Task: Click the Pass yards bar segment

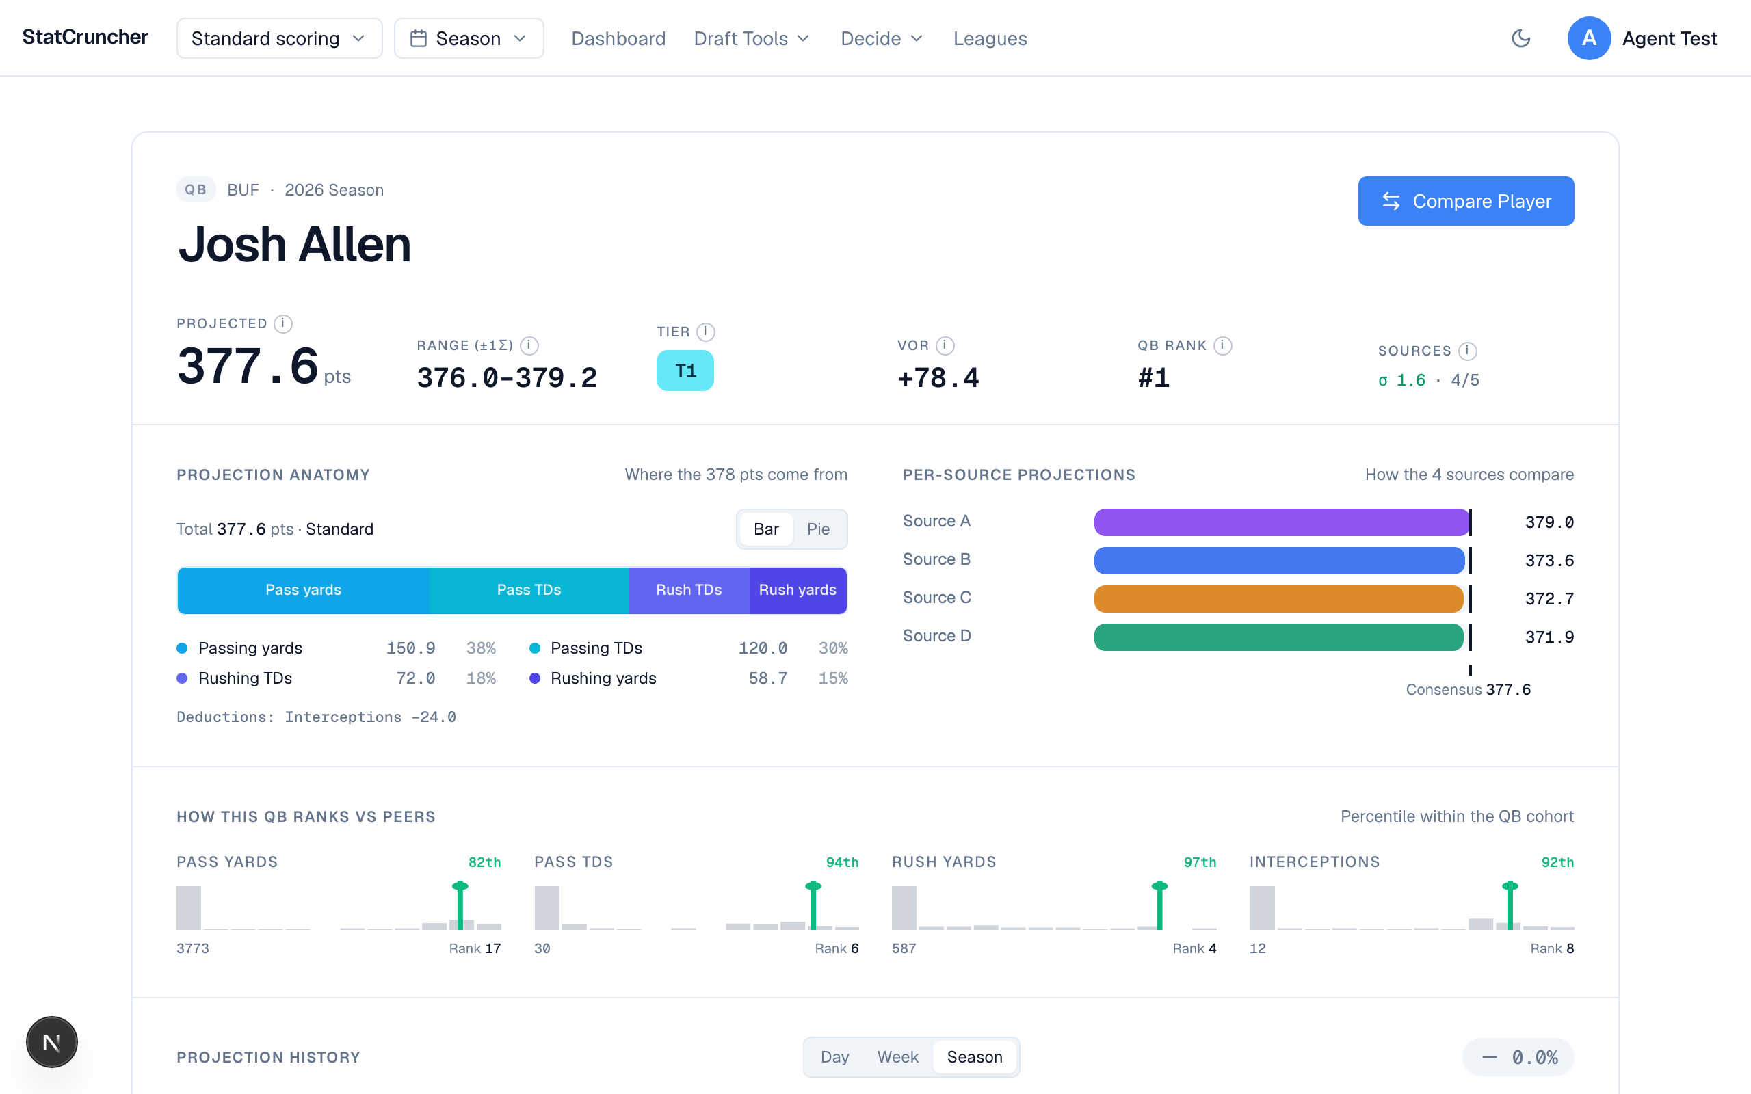Action: coord(303,589)
